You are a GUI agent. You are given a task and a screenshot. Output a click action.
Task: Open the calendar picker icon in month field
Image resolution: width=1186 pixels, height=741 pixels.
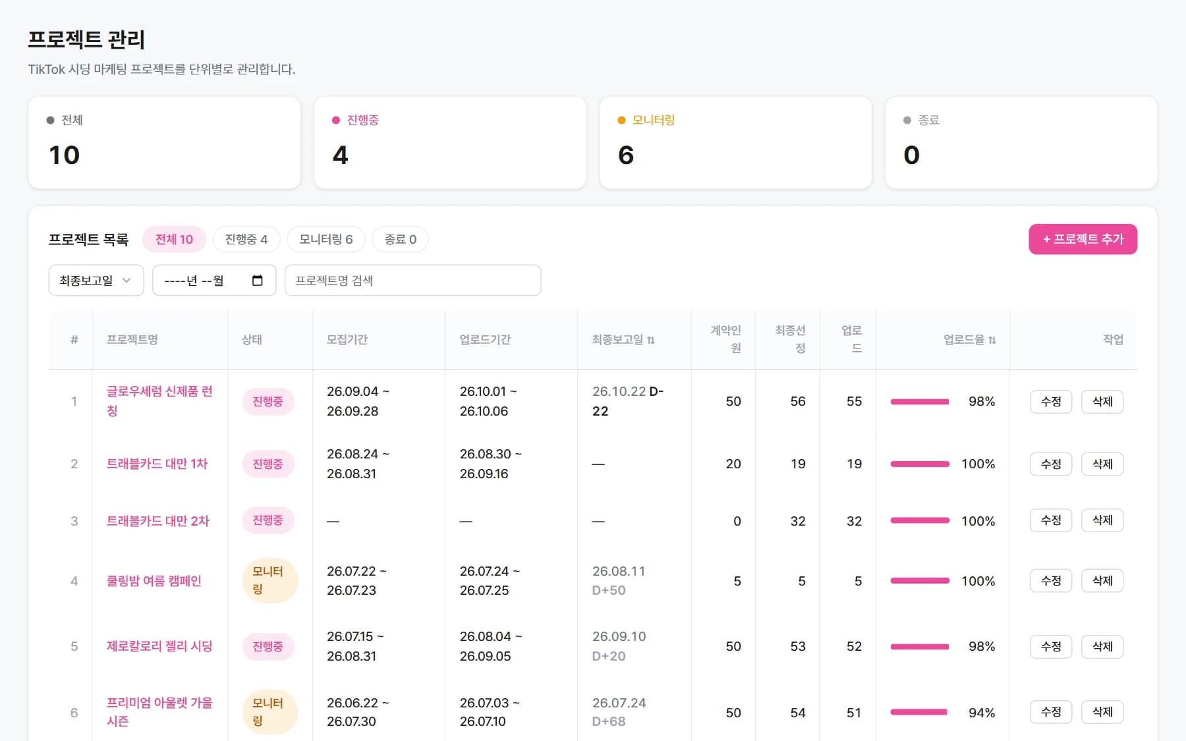pyautogui.click(x=258, y=281)
